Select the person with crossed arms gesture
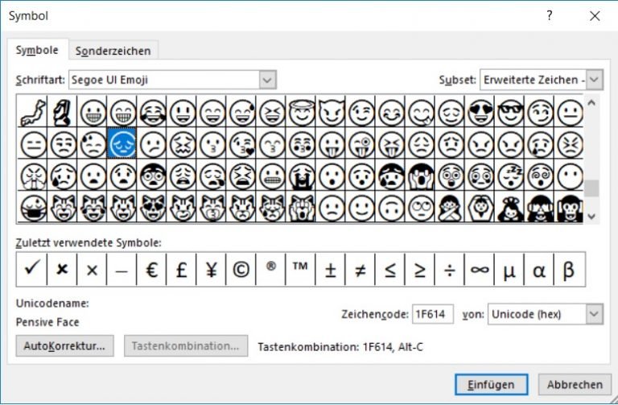 (451, 207)
